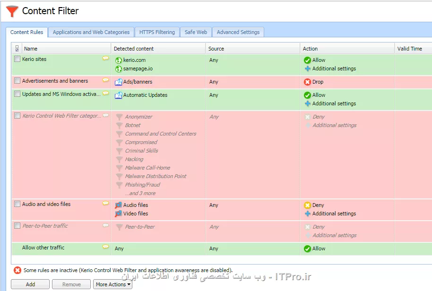Sort by the Name column header
Viewport: 432px width, 291px height.
[66, 49]
